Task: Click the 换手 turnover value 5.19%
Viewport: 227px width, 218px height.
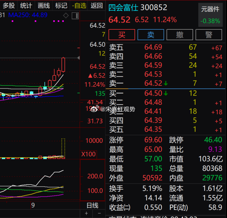Action: (152, 188)
